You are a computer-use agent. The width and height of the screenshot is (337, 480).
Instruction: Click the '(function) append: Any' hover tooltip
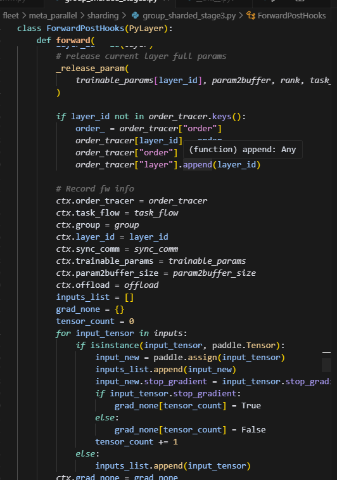point(243,150)
